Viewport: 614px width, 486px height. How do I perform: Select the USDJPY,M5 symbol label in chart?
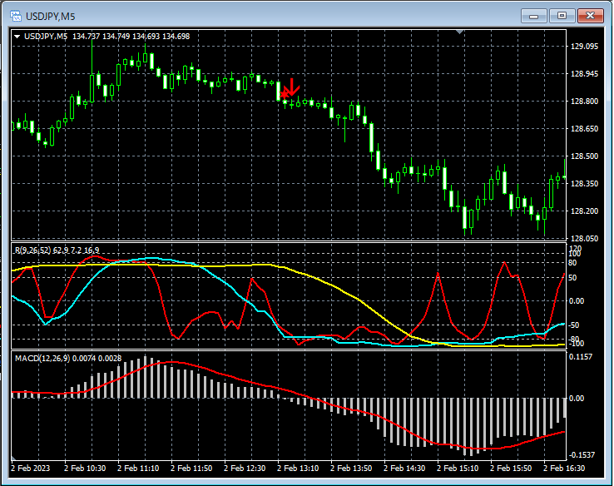pos(47,36)
